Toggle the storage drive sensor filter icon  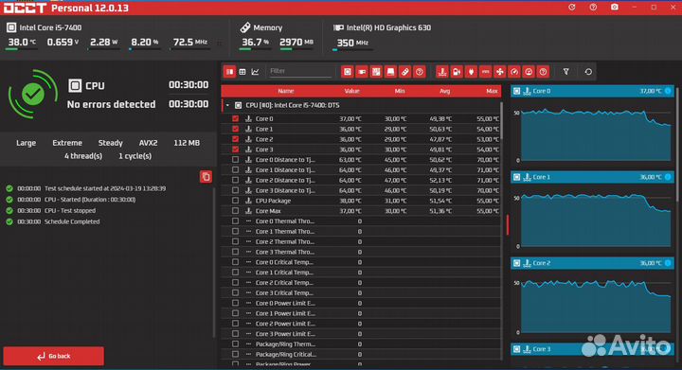(390, 72)
